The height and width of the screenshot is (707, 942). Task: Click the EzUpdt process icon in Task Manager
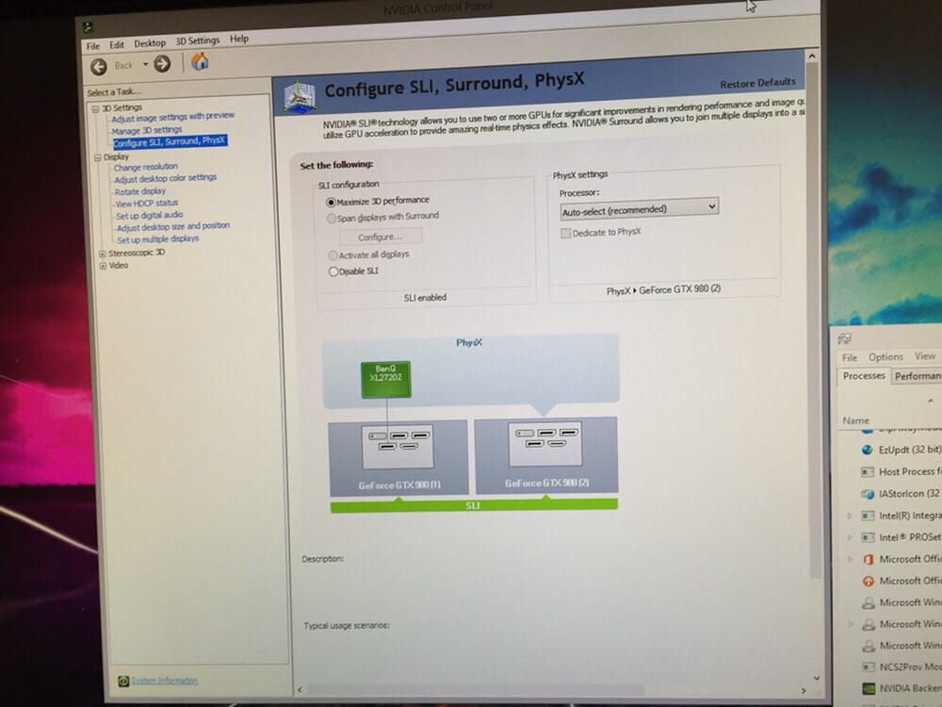[868, 450]
